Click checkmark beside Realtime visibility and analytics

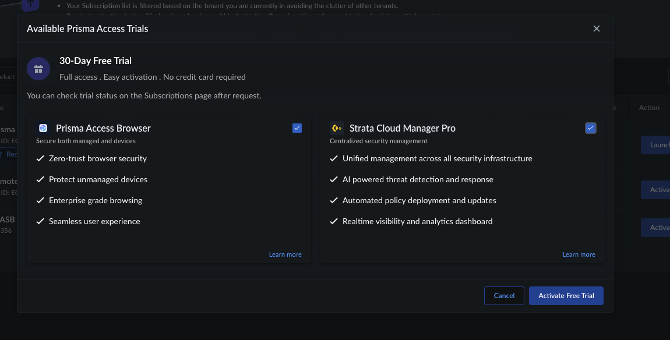[334, 221]
